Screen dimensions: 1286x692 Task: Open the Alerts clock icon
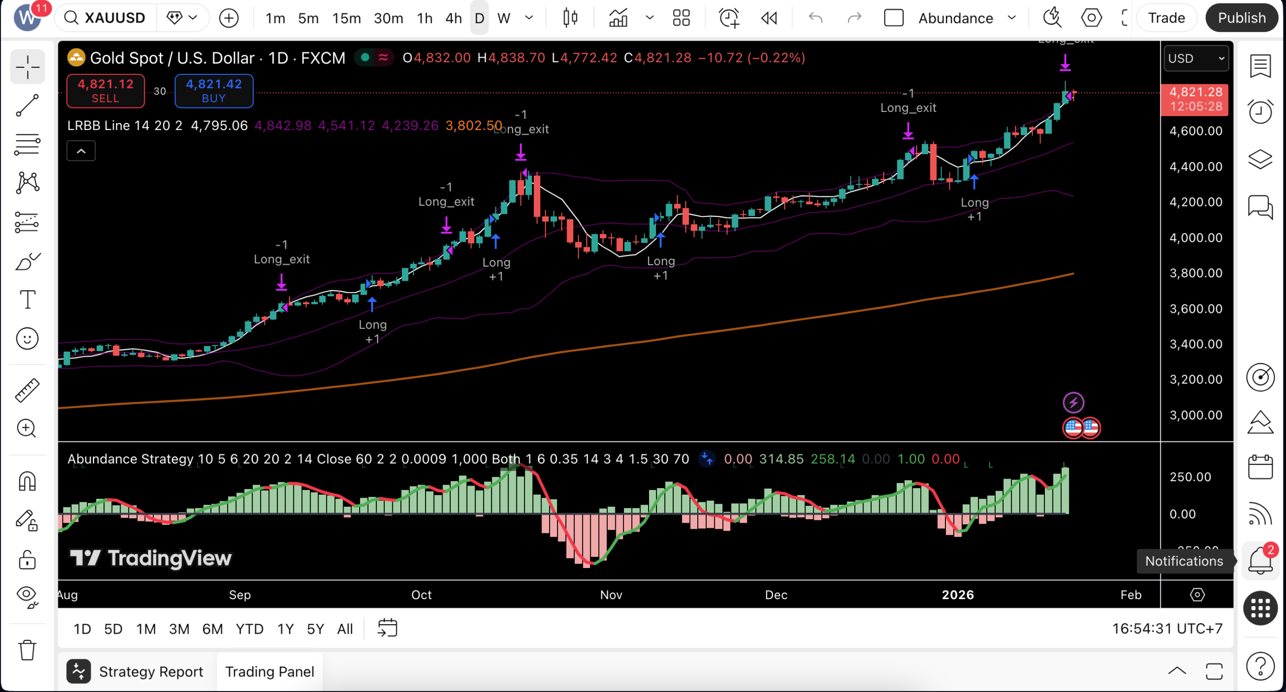pyautogui.click(x=1260, y=111)
